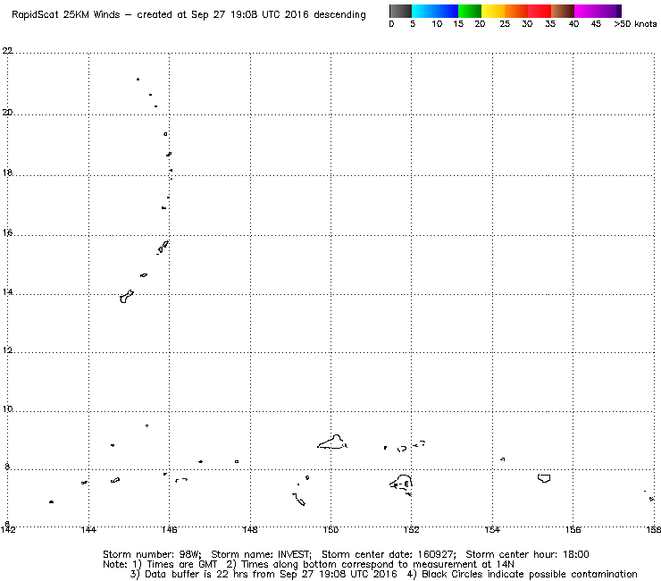This screenshot has width=661, height=581.
Task: Click the longitude label 156
Action: tap(573, 529)
